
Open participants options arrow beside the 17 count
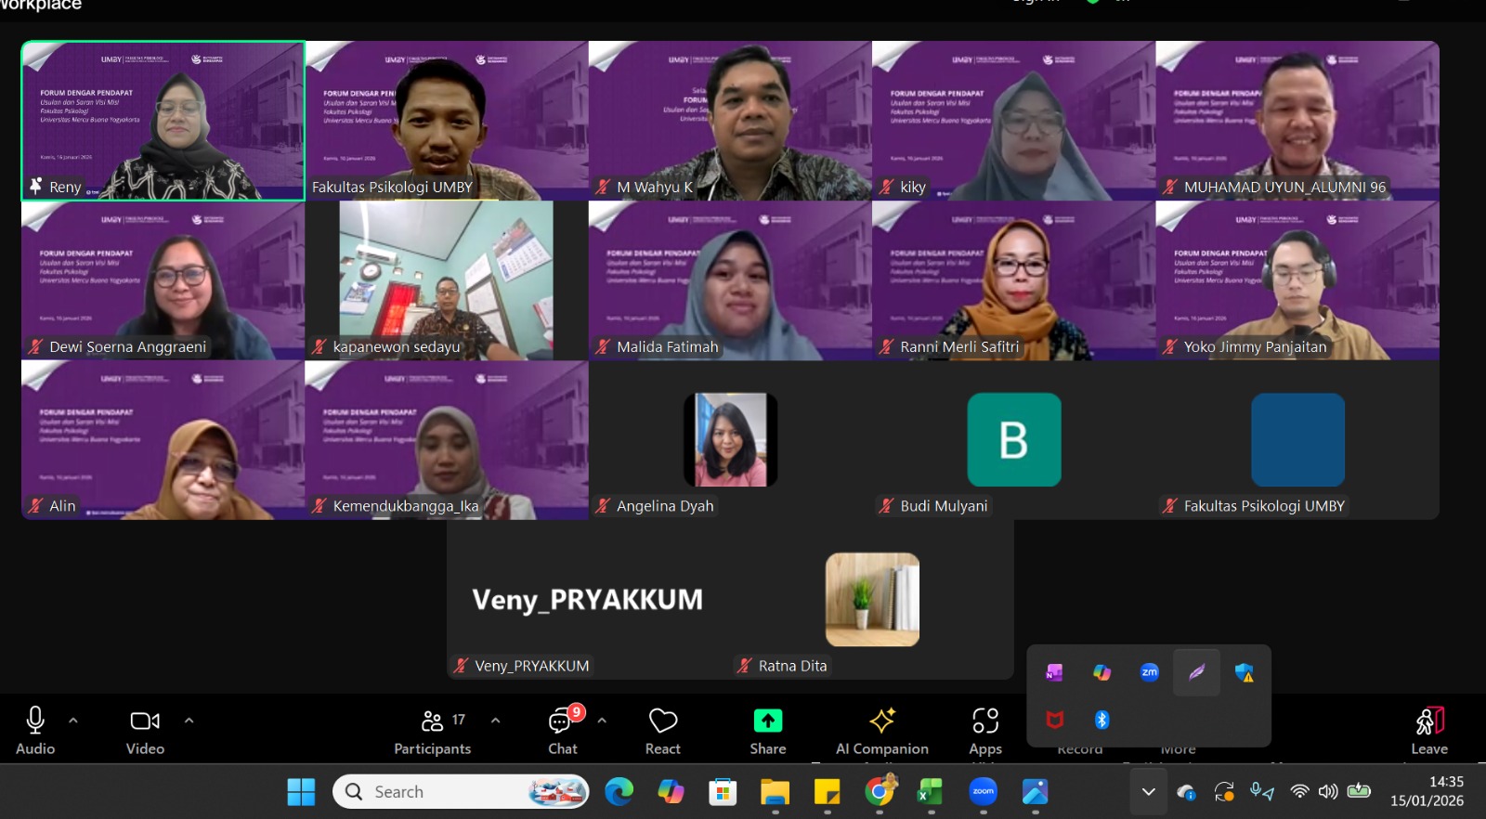tap(495, 721)
